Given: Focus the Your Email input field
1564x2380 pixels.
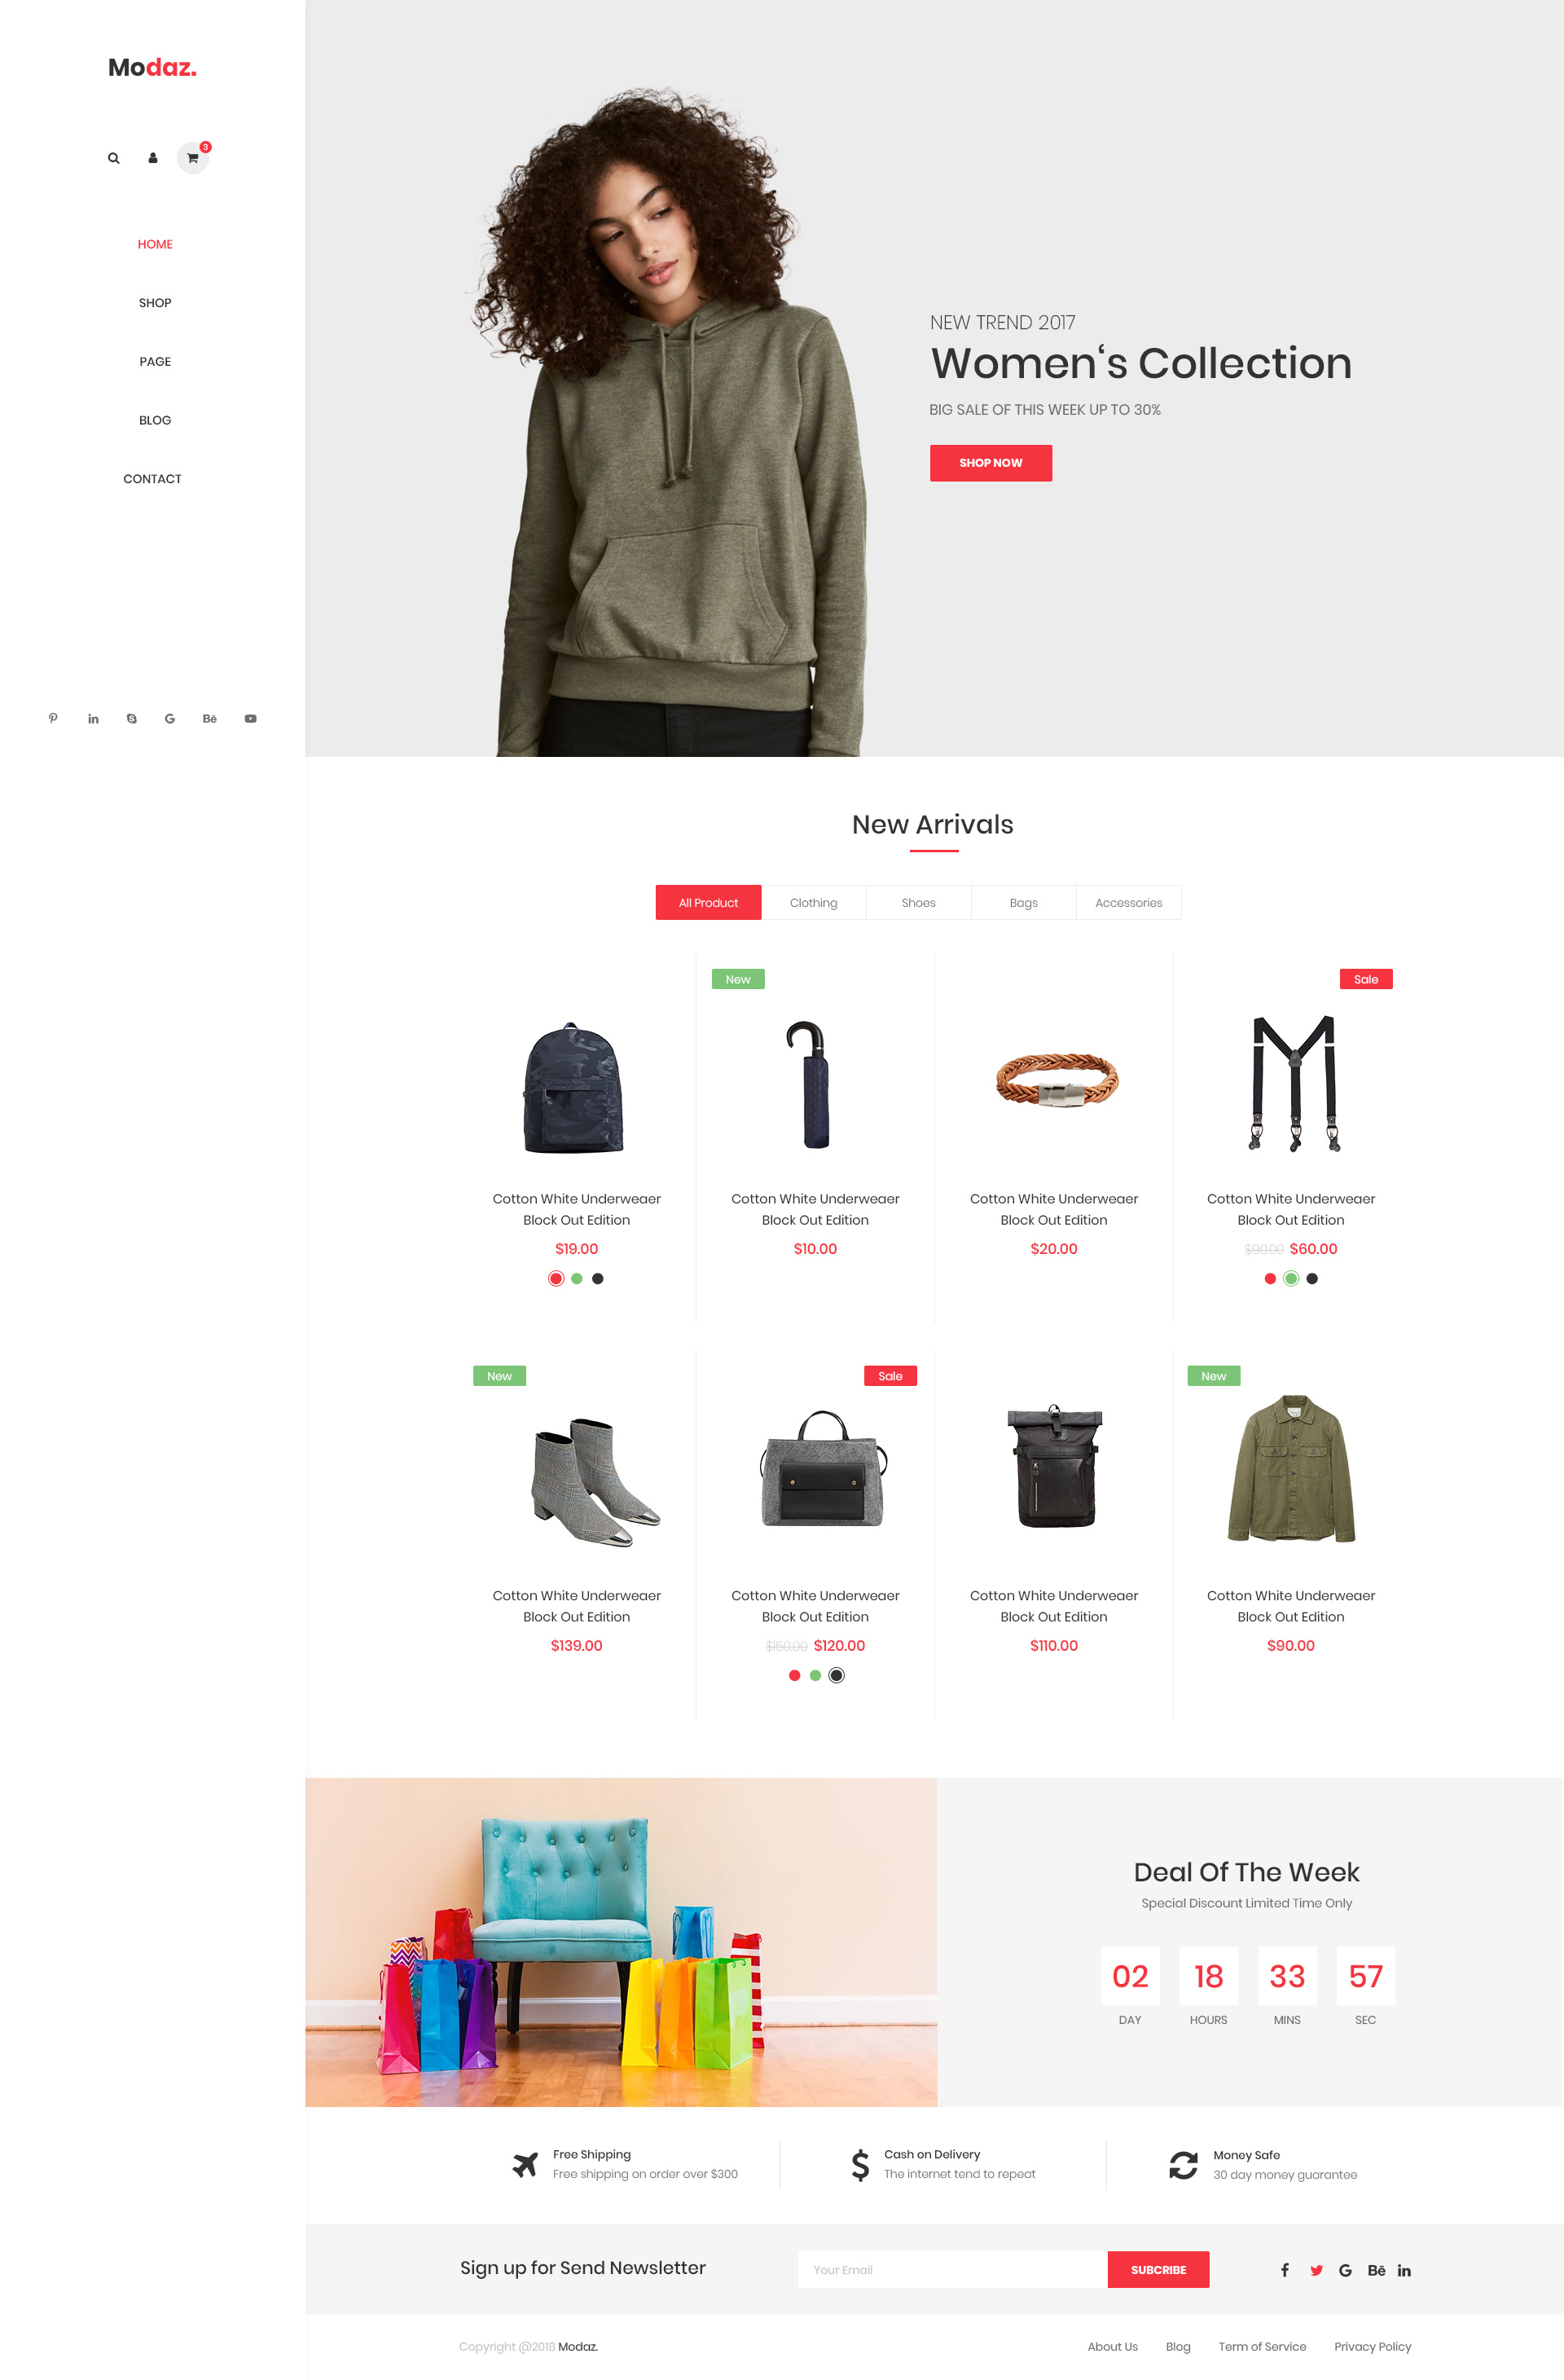Looking at the screenshot, I should point(953,2270).
